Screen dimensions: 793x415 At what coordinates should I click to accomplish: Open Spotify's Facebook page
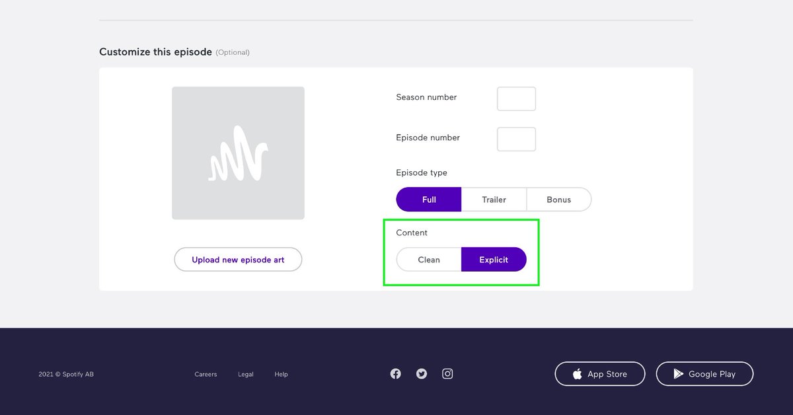click(x=395, y=373)
